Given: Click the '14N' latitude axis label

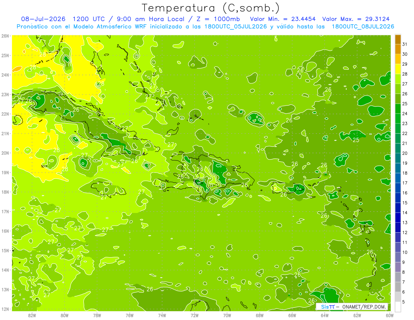Looking at the screenshot, I should point(5,270).
